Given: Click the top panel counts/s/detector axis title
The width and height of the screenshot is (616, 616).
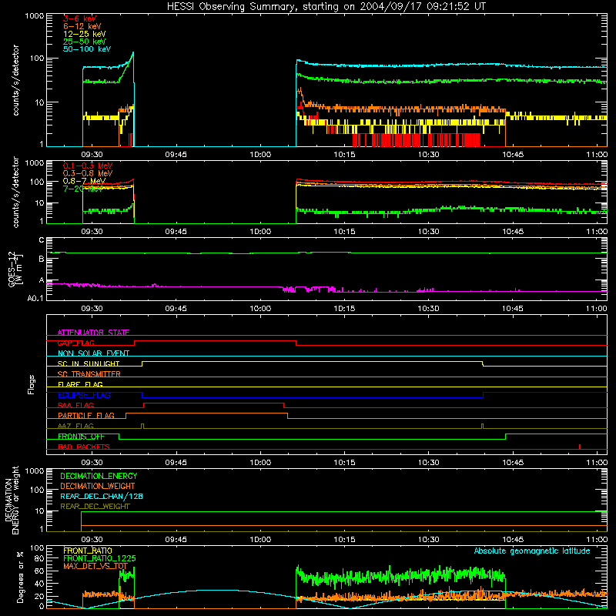Looking at the screenshot, I should [15, 80].
